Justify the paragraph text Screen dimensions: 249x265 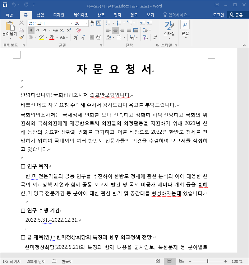(x=129, y=30)
